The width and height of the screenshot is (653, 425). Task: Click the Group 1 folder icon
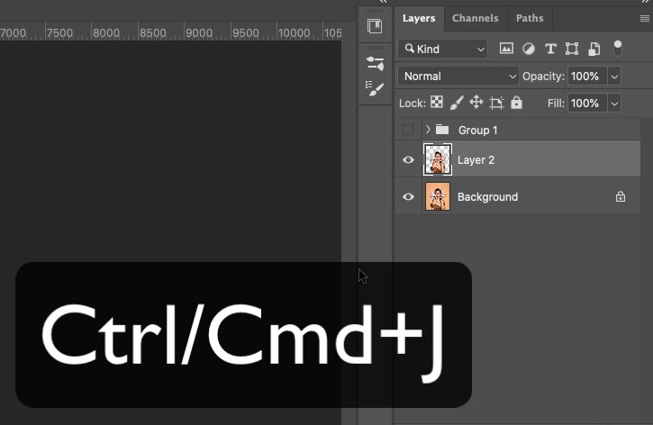point(442,130)
